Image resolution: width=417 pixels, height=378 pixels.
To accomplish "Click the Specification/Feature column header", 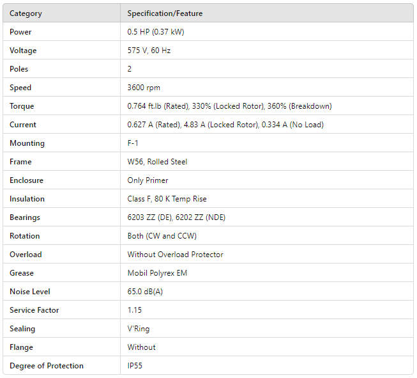I will 165,13.
